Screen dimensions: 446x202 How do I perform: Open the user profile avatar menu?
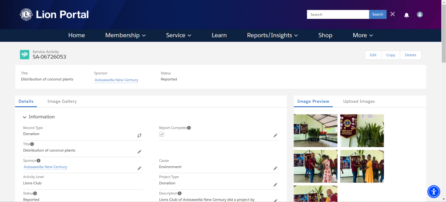click(x=419, y=14)
